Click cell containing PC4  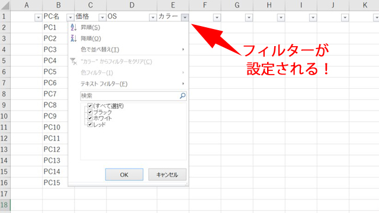55,60
